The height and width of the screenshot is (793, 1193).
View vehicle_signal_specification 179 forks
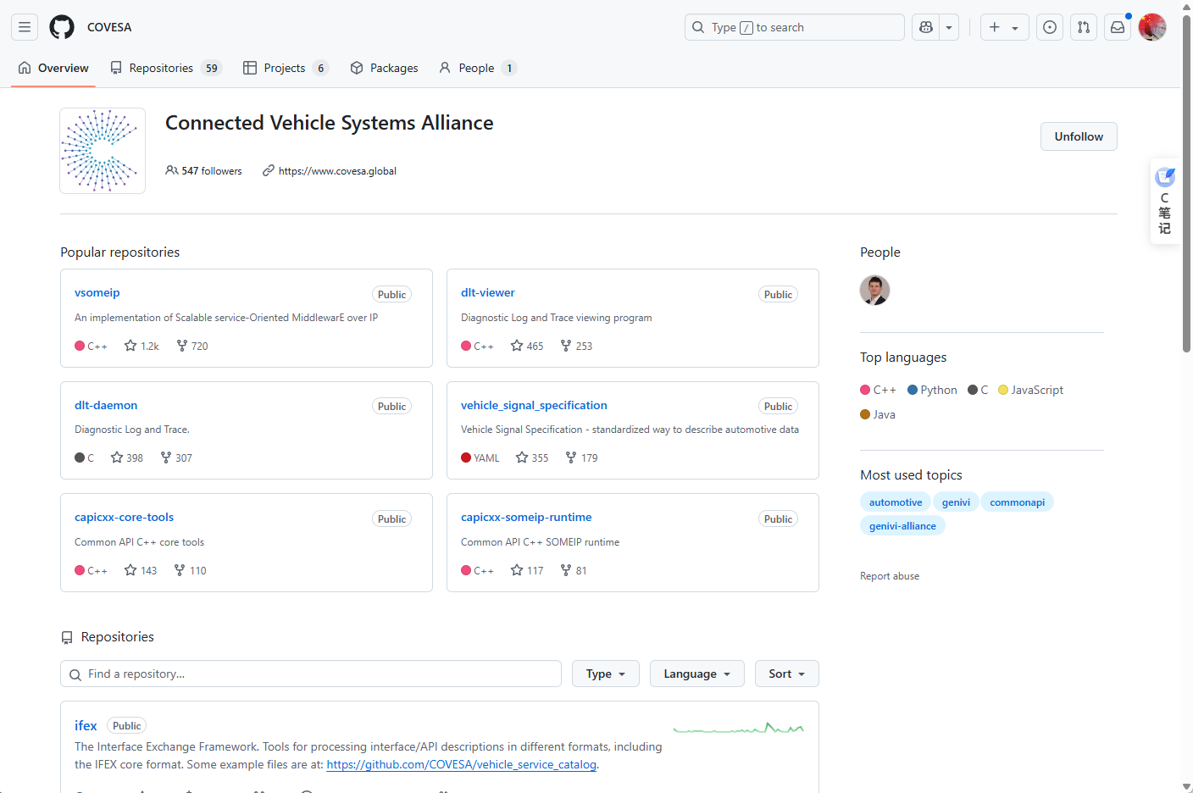point(581,457)
